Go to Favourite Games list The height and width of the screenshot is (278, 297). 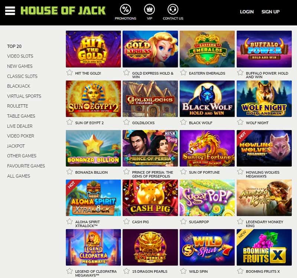pyautogui.click(x=26, y=166)
